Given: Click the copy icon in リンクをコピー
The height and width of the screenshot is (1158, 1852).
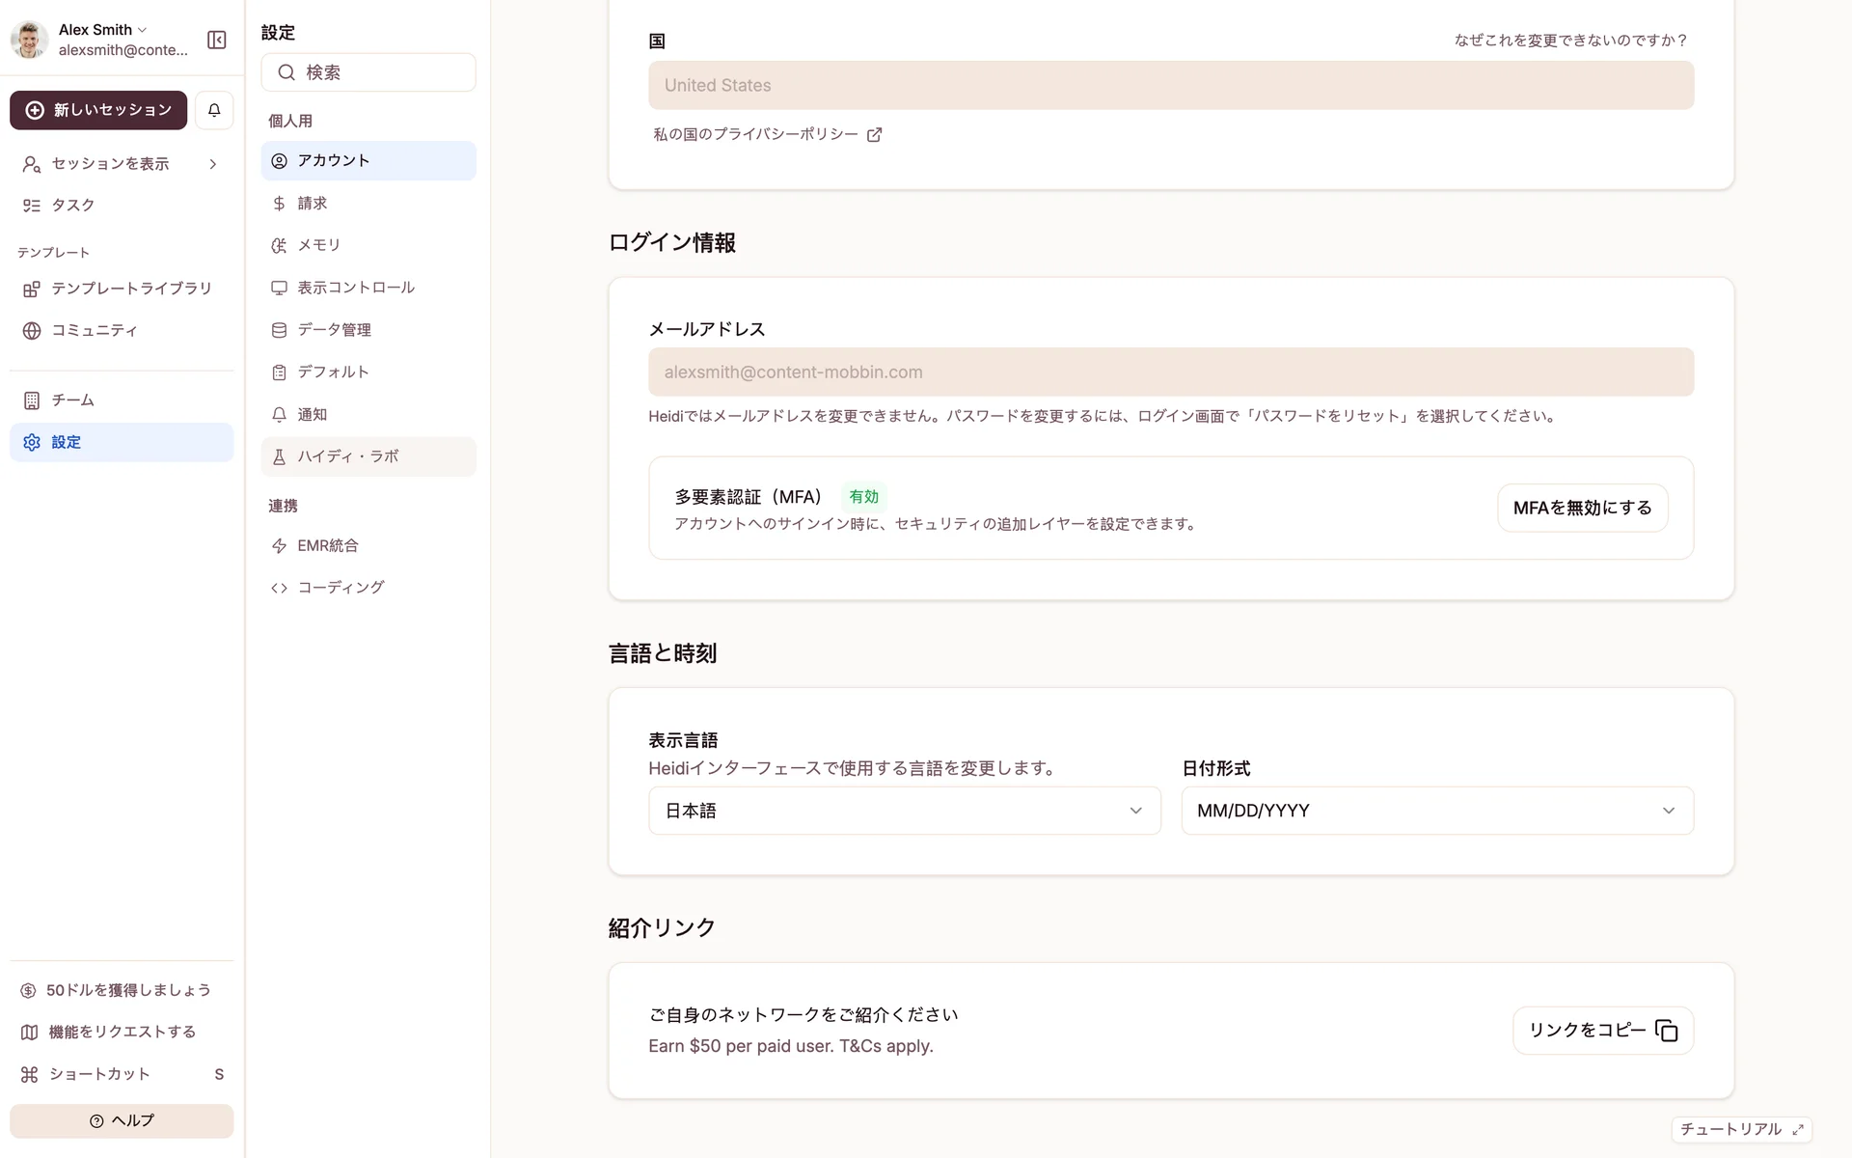Looking at the screenshot, I should [x=1666, y=1031].
